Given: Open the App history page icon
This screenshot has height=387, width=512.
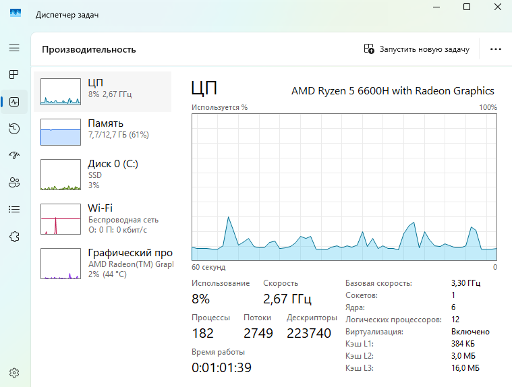Looking at the screenshot, I should coord(14,129).
